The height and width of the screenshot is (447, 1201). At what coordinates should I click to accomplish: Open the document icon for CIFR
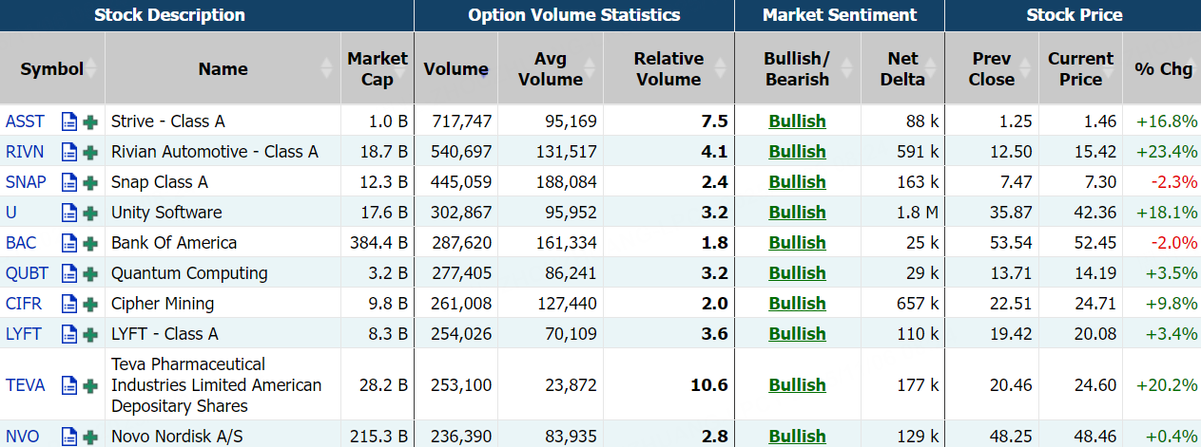click(68, 304)
